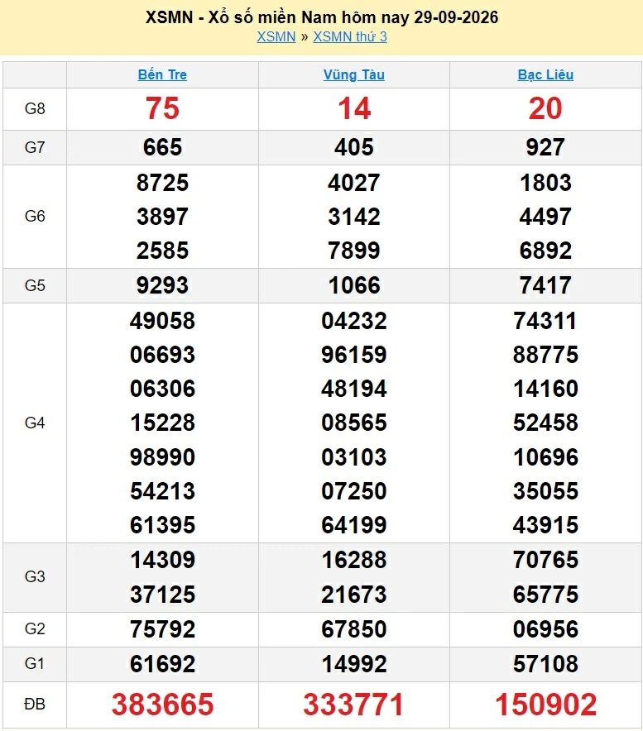Viewport: 643px width, 731px height.
Task: Click G4 number 08565
Action: [x=354, y=423]
